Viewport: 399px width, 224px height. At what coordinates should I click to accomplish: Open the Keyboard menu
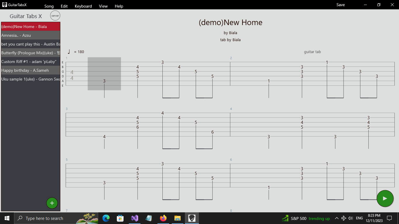click(x=83, y=6)
